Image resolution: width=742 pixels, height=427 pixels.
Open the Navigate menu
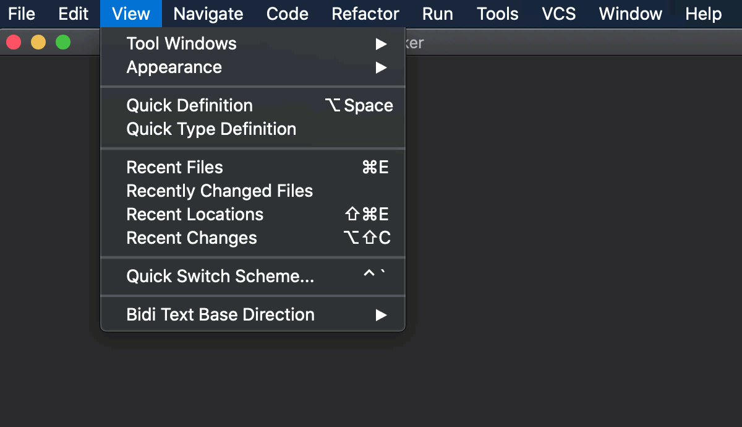tap(207, 14)
